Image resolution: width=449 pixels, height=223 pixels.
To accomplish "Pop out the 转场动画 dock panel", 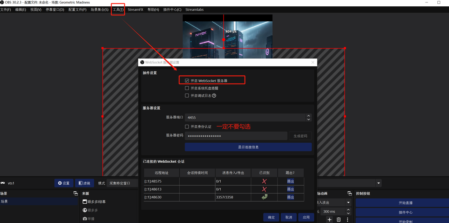I will [349, 194].
